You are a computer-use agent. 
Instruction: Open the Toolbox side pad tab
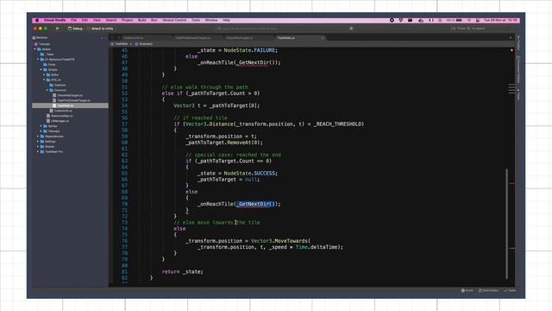pos(518,43)
